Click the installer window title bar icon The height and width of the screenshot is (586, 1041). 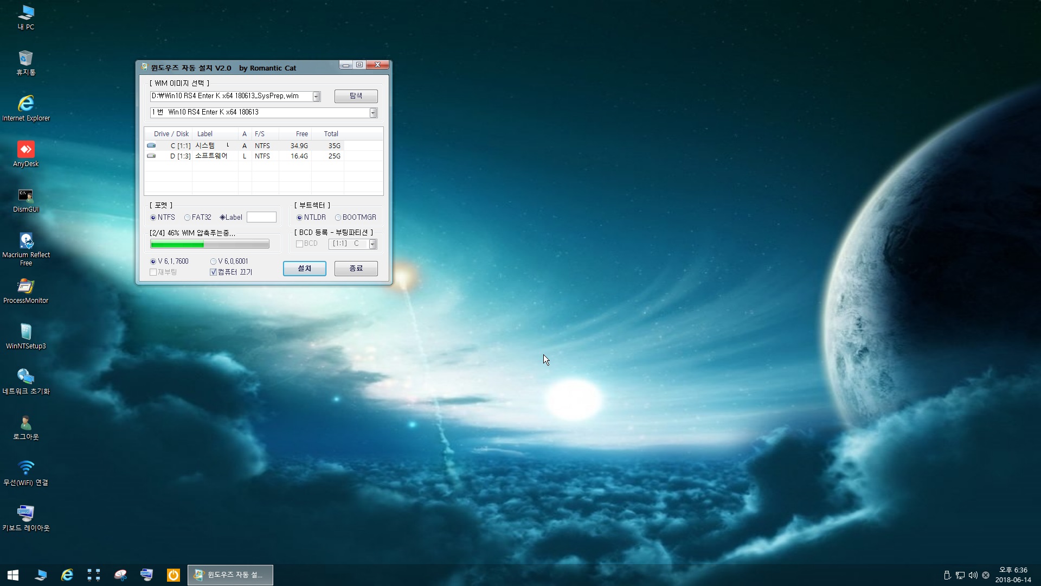point(144,67)
